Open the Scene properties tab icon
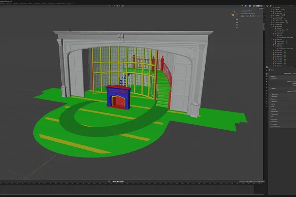The height and width of the screenshot is (197, 296). [x=267, y=81]
